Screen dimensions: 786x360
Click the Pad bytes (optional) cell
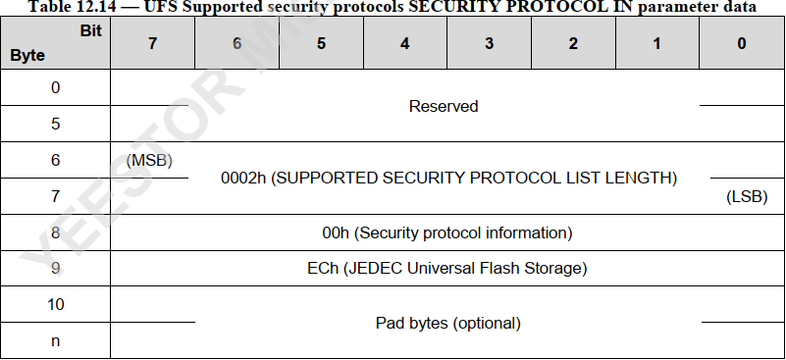pos(447,323)
